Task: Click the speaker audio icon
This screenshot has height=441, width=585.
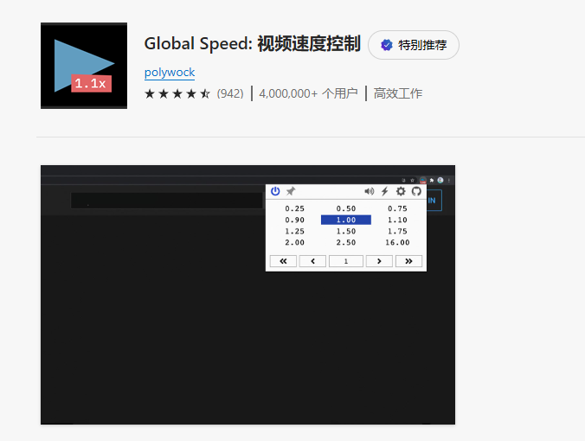Action: (x=369, y=191)
